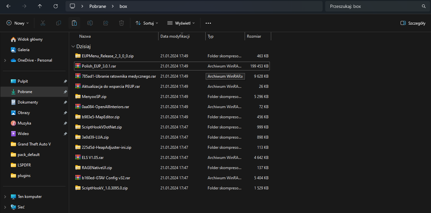Image resolution: width=431 pixels, height=213 pixels.
Task: Open the See more three-dots menu
Action: coord(208,23)
